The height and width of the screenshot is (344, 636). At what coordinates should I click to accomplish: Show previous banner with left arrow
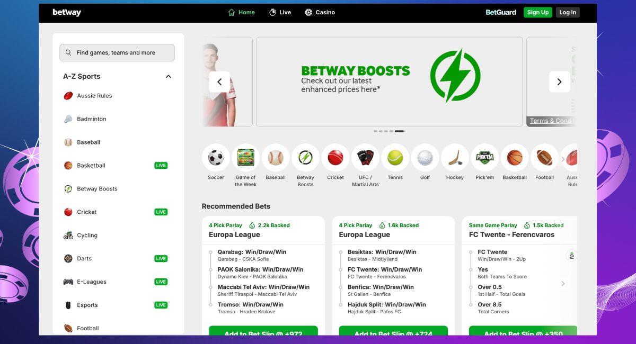coord(219,82)
